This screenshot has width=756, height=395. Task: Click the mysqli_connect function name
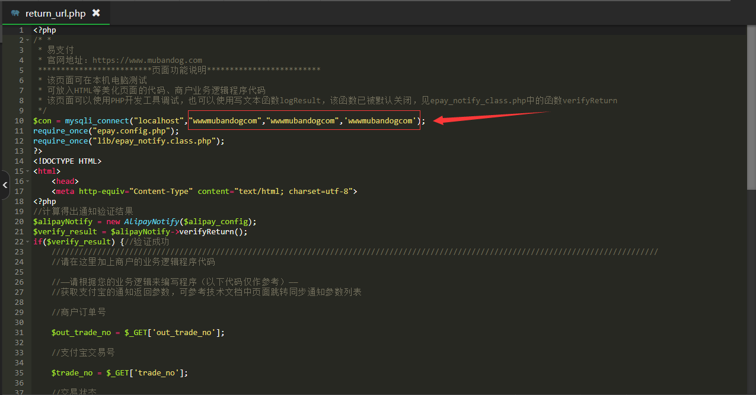click(x=97, y=121)
